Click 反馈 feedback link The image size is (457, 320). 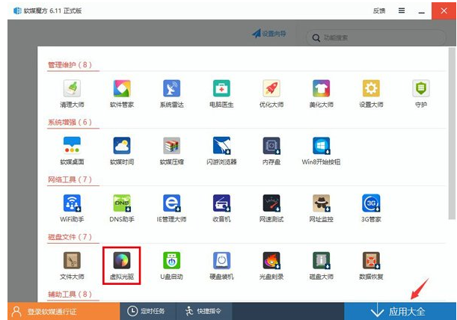coord(379,10)
